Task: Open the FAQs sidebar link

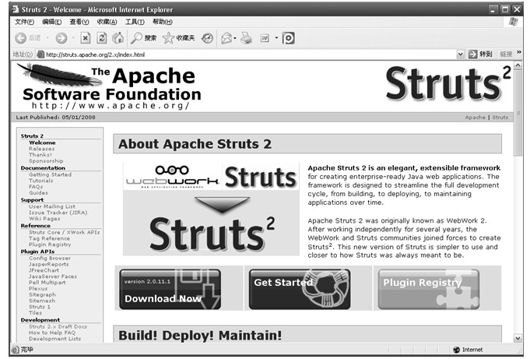Action: 36,187
